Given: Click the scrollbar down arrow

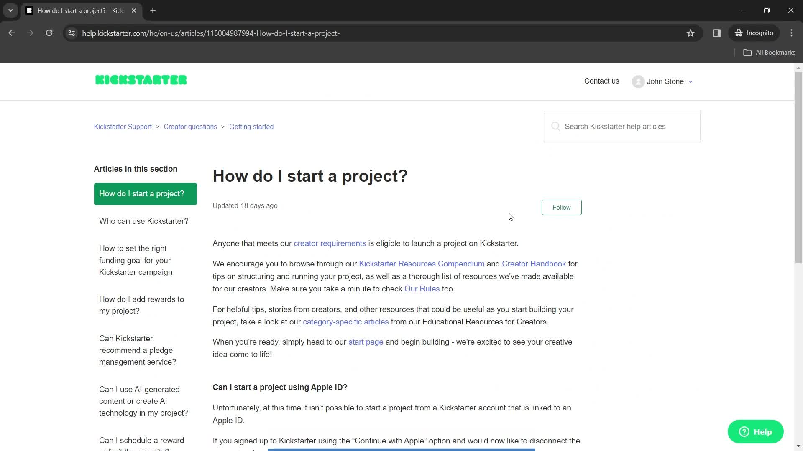Looking at the screenshot, I should tap(798, 446).
